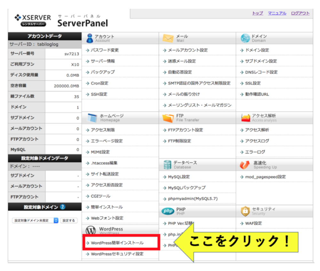Open アクセス制限
320x271 pixels.
coord(103,130)
